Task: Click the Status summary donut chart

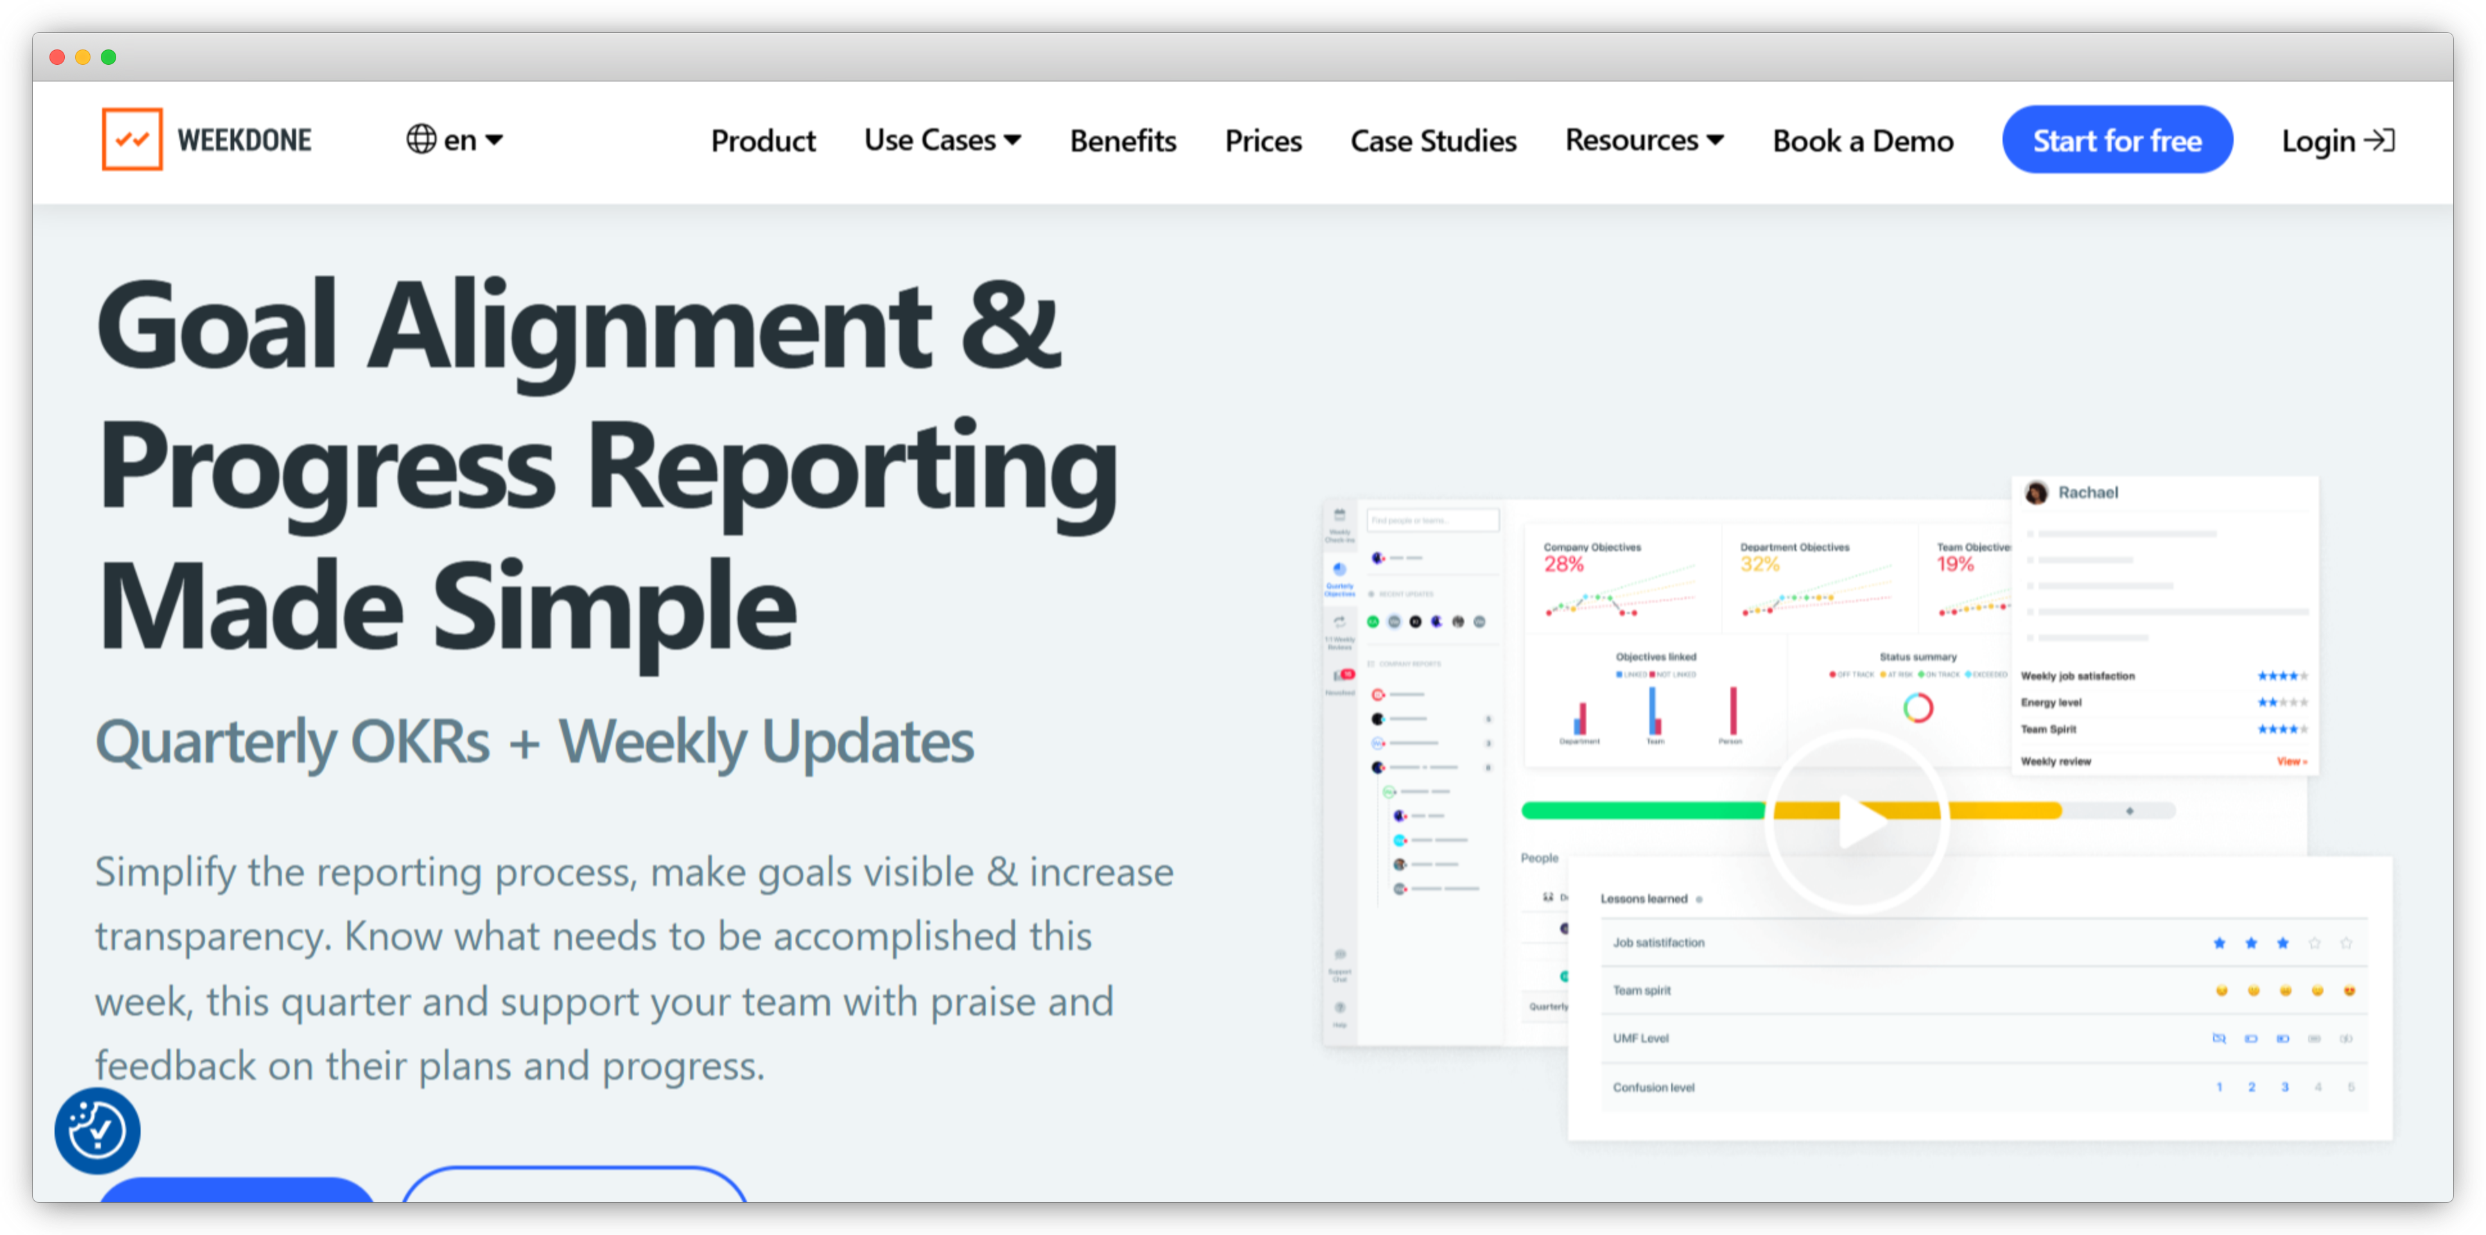Action: point(1918,708)
